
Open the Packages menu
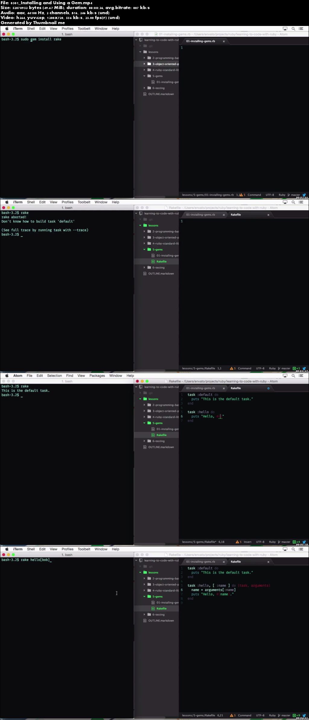click(97, 376)
